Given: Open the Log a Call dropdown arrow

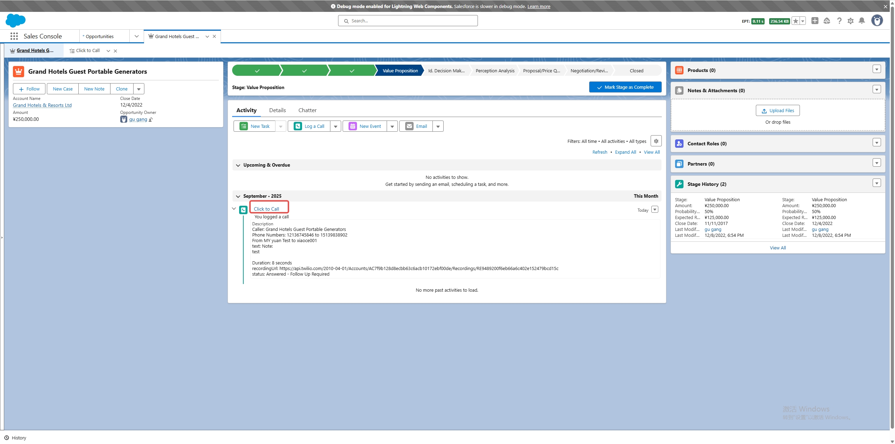Looking at the screenshot, I should point(335,126).
